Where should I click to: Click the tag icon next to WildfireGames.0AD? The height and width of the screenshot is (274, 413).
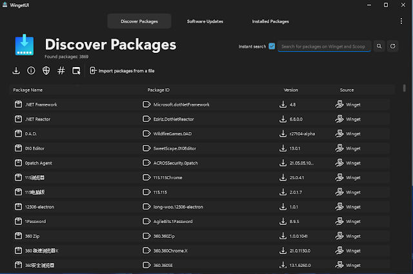146,133
